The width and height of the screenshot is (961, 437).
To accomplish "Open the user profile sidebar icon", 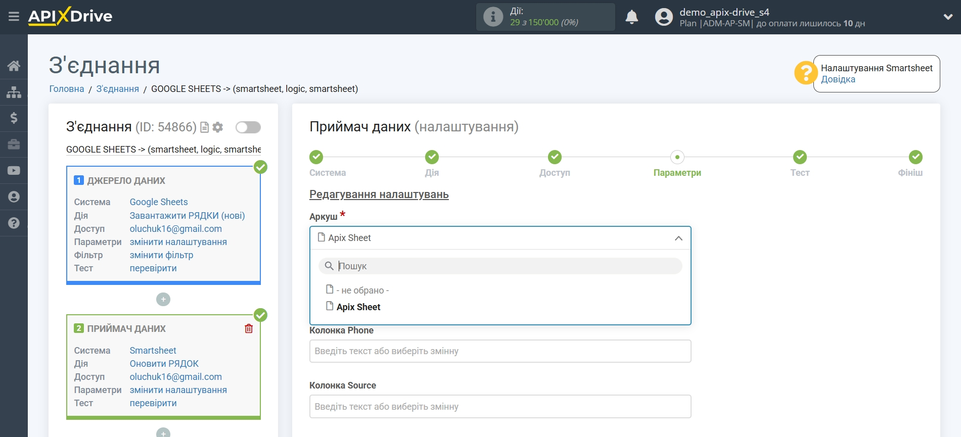I will click(x=14, y=197).
